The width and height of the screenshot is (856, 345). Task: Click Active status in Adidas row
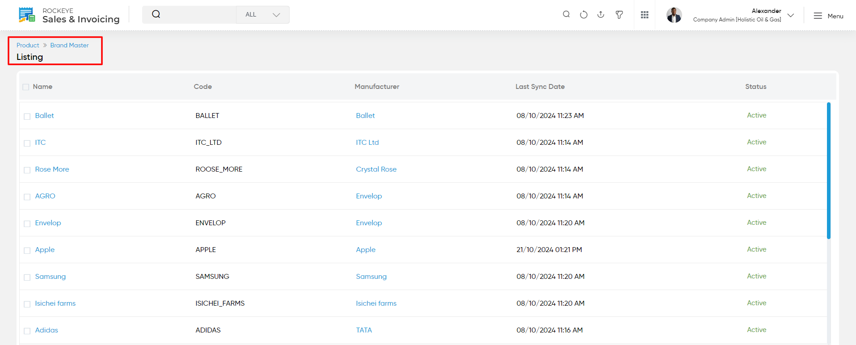point(757,329)
